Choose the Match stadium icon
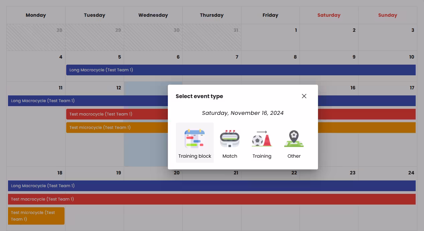Screen dimensions: 424x231 [x=230, y=139]
